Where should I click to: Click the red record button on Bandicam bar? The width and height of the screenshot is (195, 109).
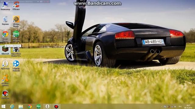click(48, 2)
